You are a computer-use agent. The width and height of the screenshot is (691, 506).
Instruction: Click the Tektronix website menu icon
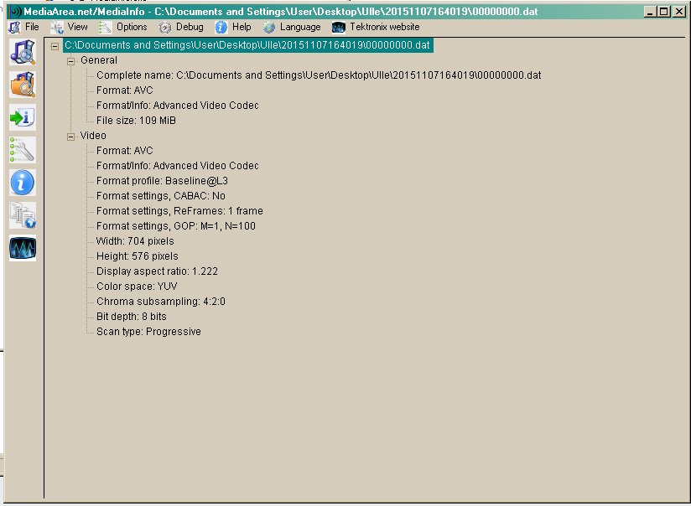339,28
